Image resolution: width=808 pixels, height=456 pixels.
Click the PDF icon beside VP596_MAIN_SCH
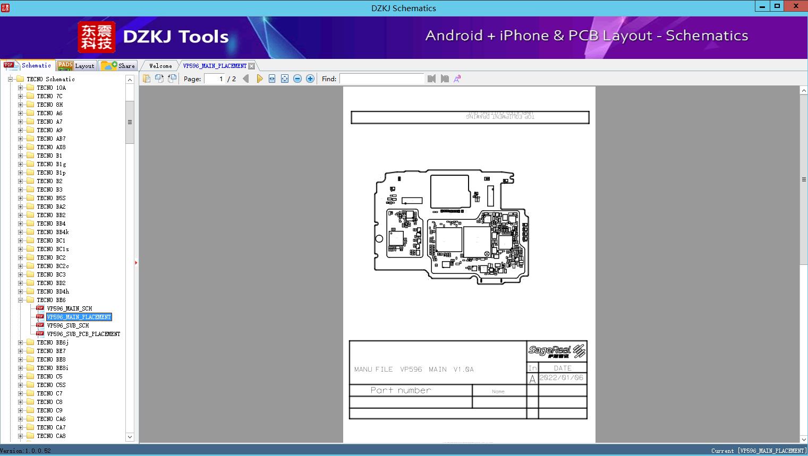coord(40,308)
